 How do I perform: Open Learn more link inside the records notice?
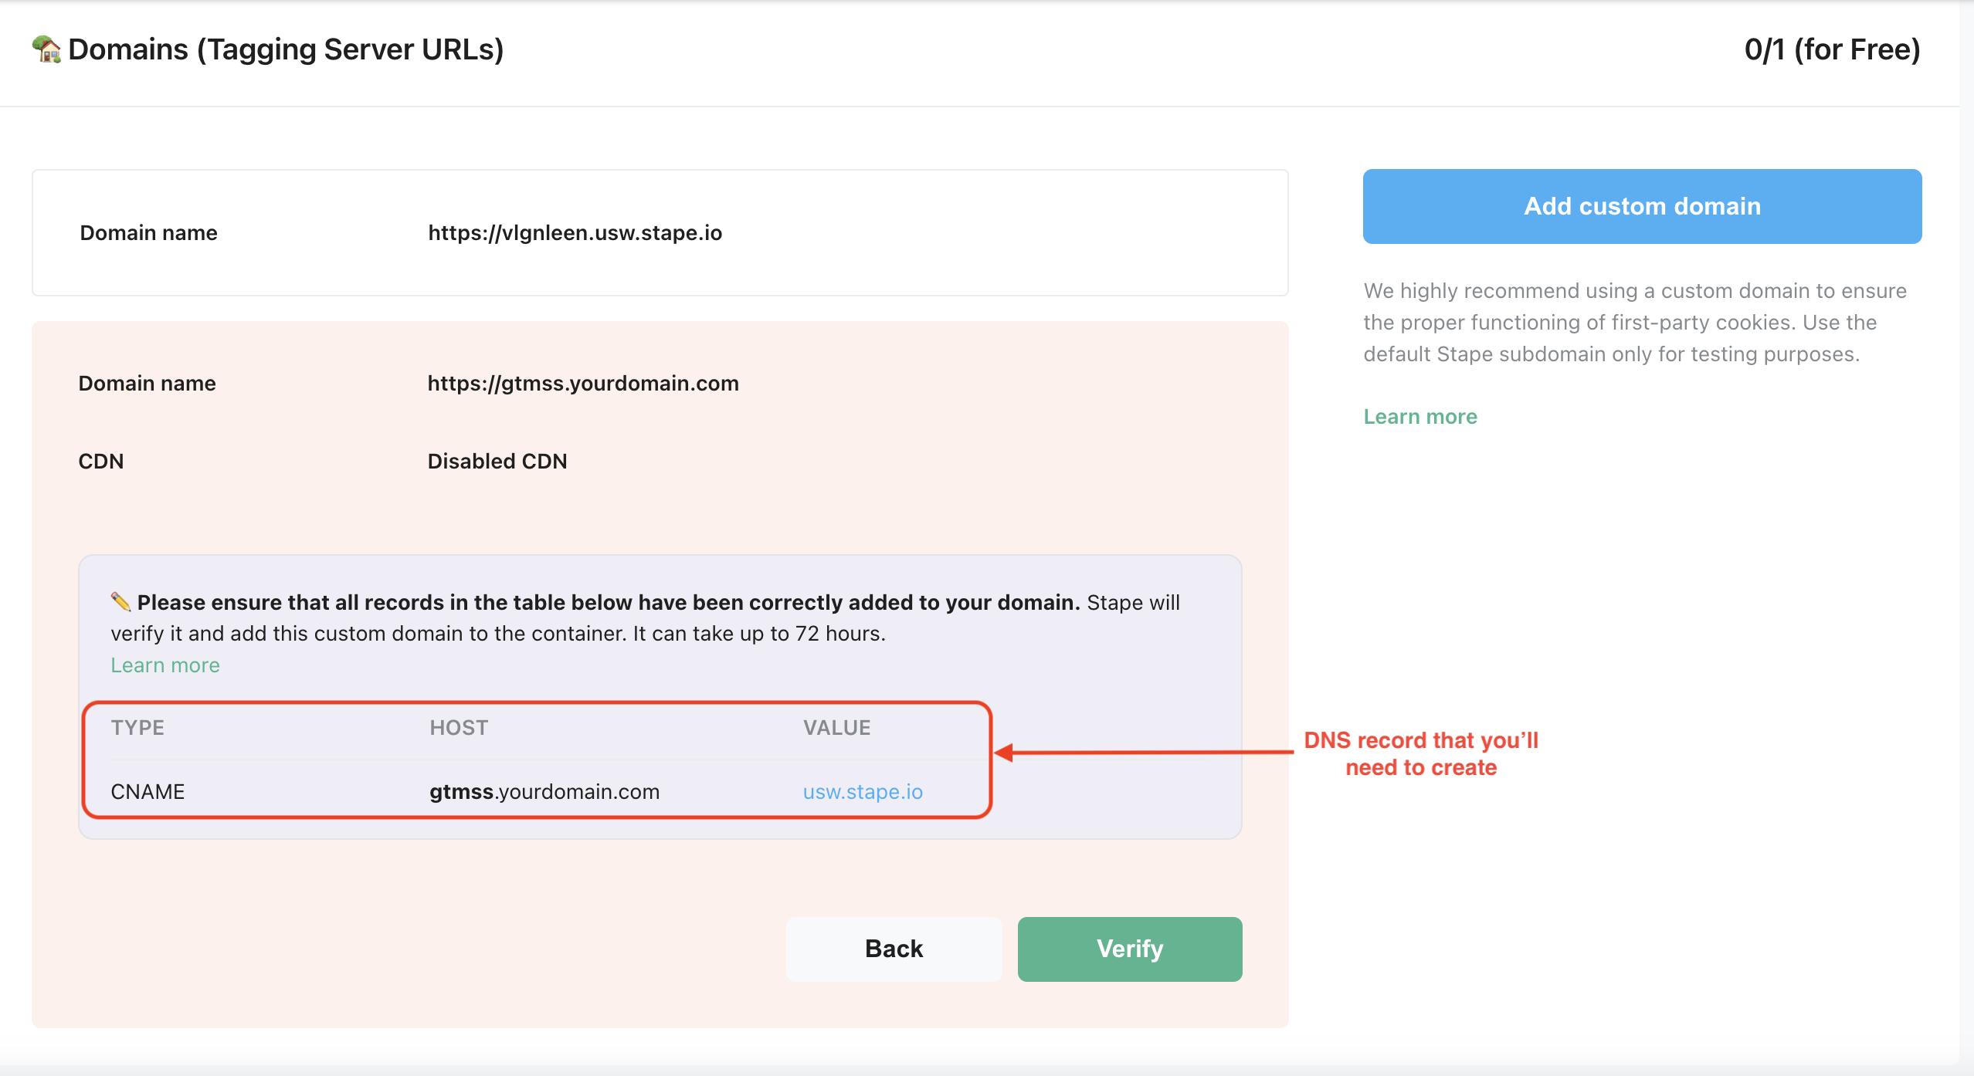coord(165,665)
